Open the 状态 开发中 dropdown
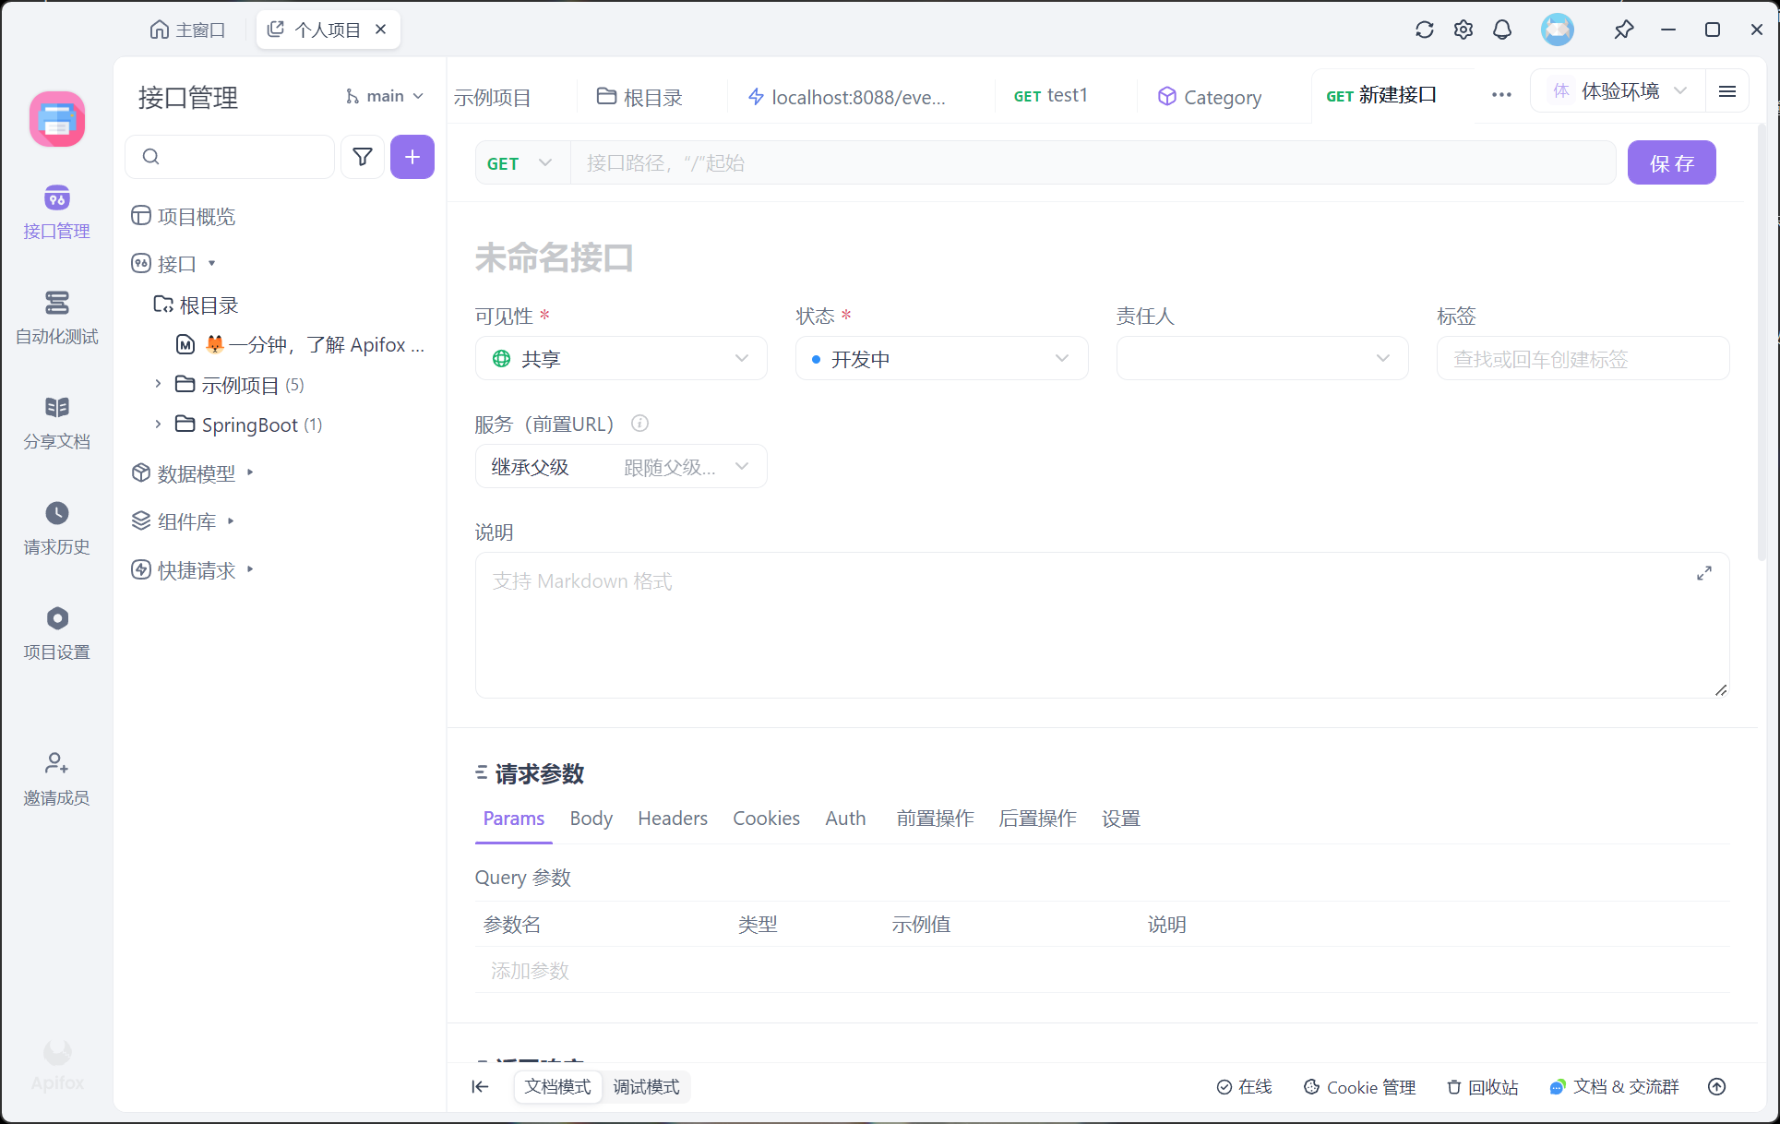Screen dimensions: 1780x1124 [941, 359]
